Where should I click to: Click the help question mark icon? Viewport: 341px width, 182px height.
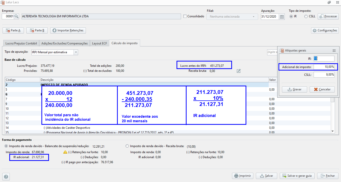[x=6, y=176]
